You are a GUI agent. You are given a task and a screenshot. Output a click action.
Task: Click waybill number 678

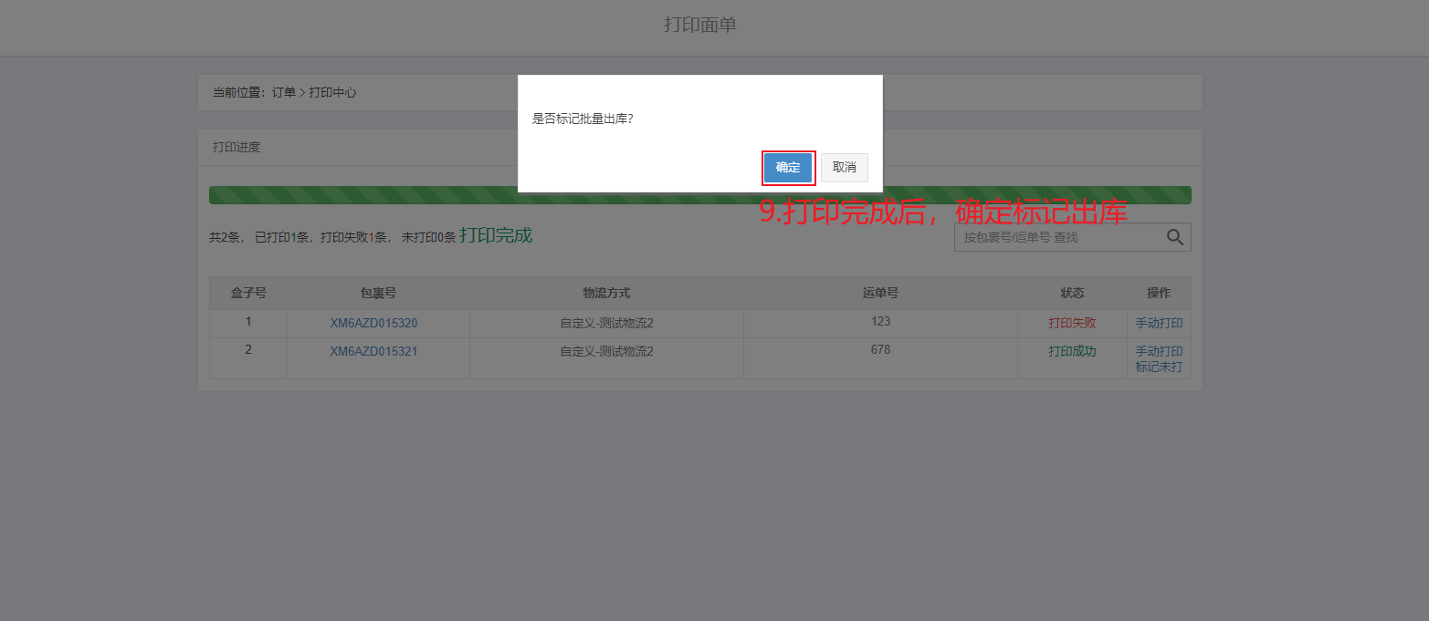880,350
